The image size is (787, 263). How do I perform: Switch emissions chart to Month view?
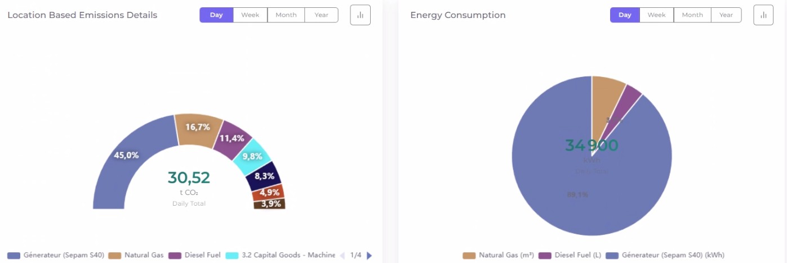(x=286, y=15)
